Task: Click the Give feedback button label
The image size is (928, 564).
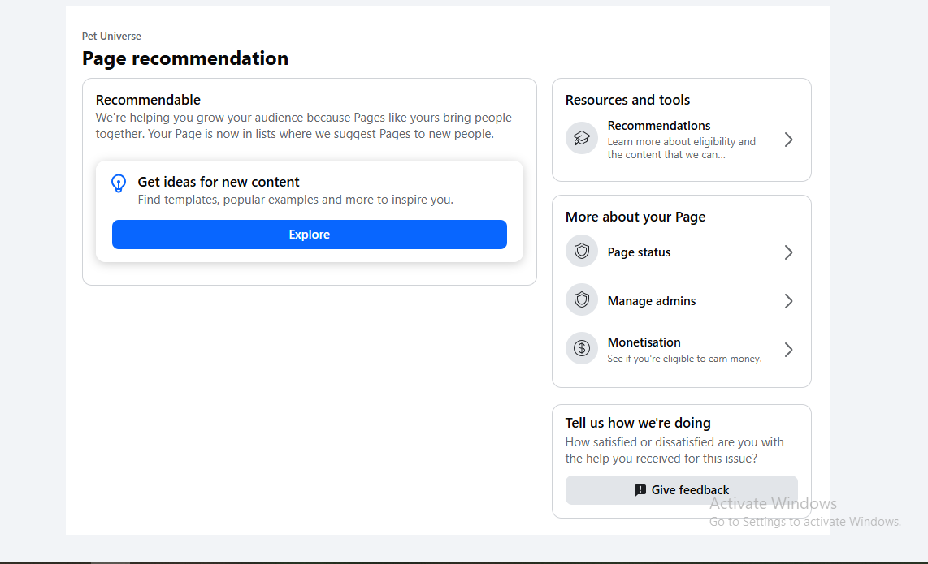Action: click(690, 490)
